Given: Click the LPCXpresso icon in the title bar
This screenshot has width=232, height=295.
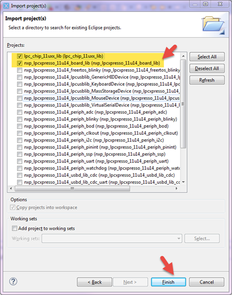Looking at the screenshot, I should pos(6,6).
